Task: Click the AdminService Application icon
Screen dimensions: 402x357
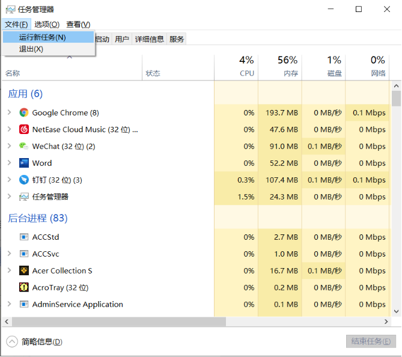Action: point(24,304)
